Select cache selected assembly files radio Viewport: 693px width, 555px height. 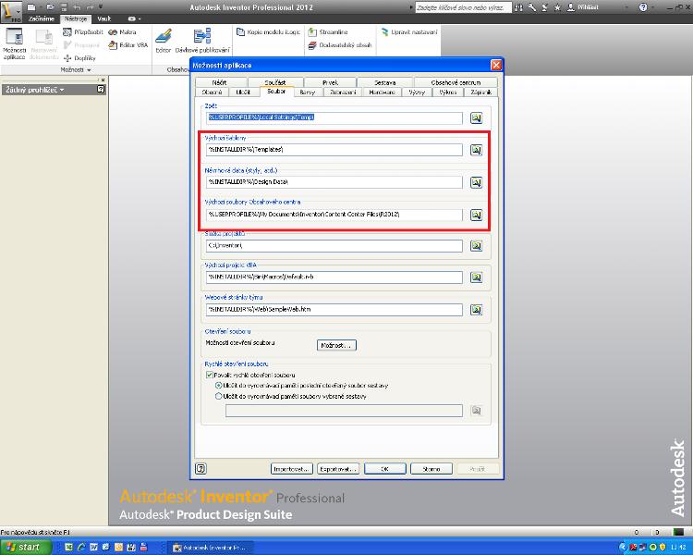coord(218,397)
